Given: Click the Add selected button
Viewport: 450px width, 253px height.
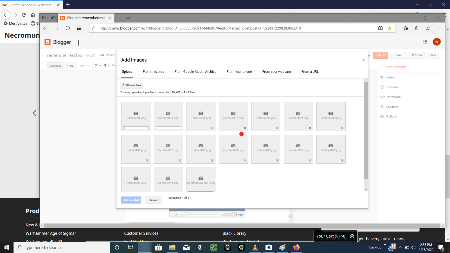Looking at the screenshot, I should 131,200.
